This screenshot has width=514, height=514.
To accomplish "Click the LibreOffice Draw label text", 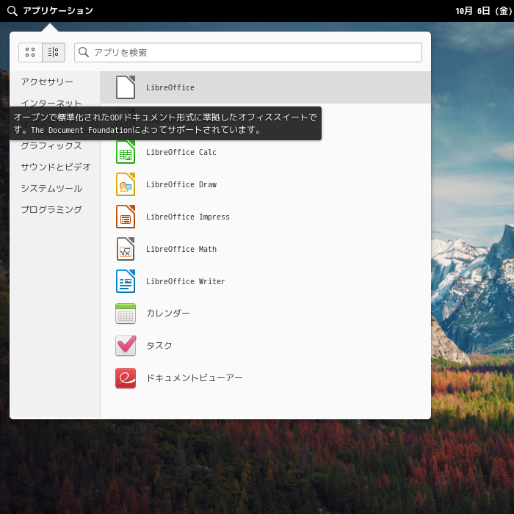I will (x=181, y=184).
